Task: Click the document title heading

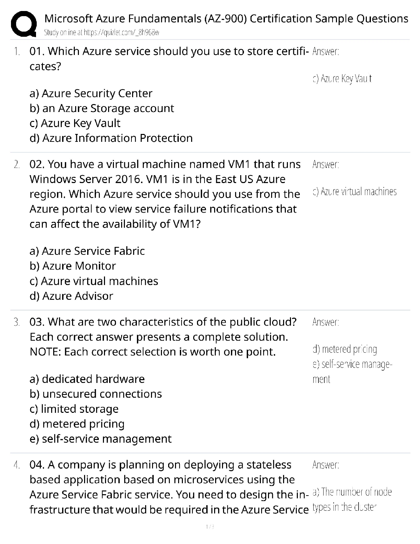Action: click(226, 18)
